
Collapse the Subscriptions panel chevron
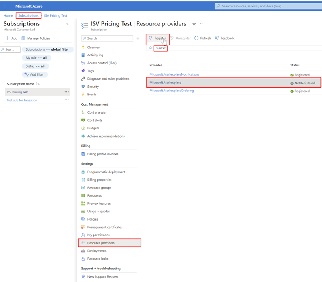(x=68, y=24)
